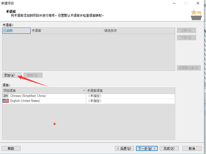206x154 pixels.
Task: Click the sort arrow in 项目语言 header
Action: pyautogui.click(x=84, y=91)
